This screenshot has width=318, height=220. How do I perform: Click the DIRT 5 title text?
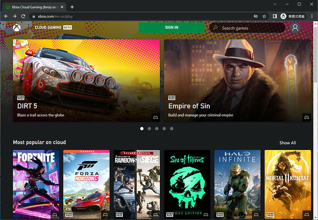(27, 106)
